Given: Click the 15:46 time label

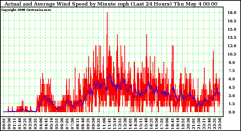Looking at the screenshot, I should [146, 124].
